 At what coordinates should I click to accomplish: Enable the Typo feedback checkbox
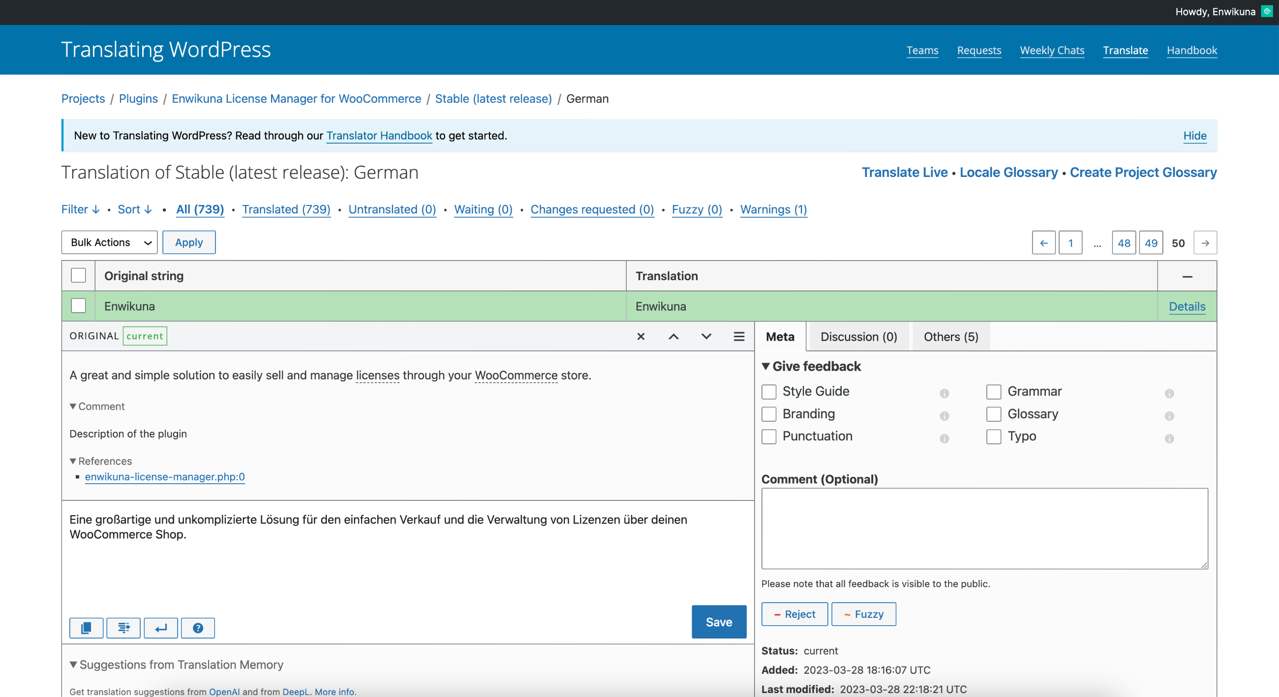(994, 436)
